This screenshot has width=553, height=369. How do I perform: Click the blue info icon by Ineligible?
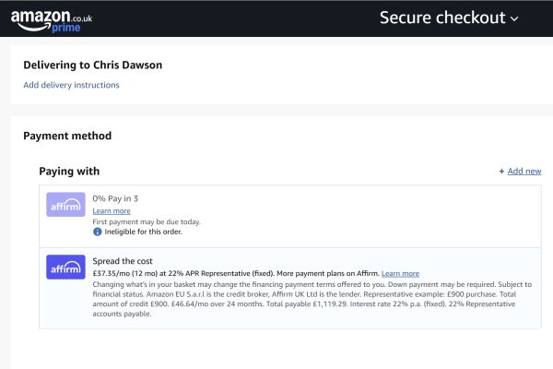[98, 232]
